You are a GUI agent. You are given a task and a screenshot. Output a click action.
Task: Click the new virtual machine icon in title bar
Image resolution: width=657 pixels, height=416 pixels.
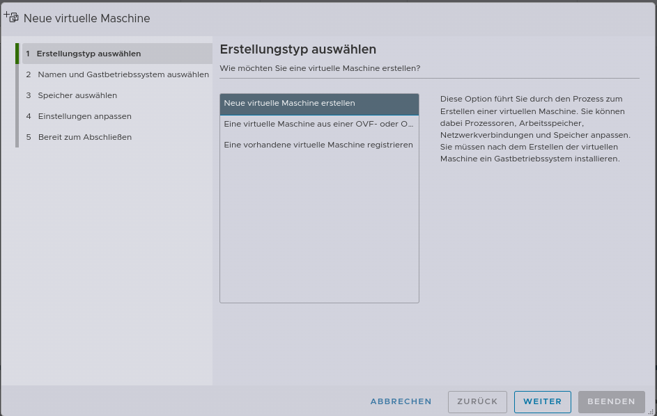pos(11,17)
